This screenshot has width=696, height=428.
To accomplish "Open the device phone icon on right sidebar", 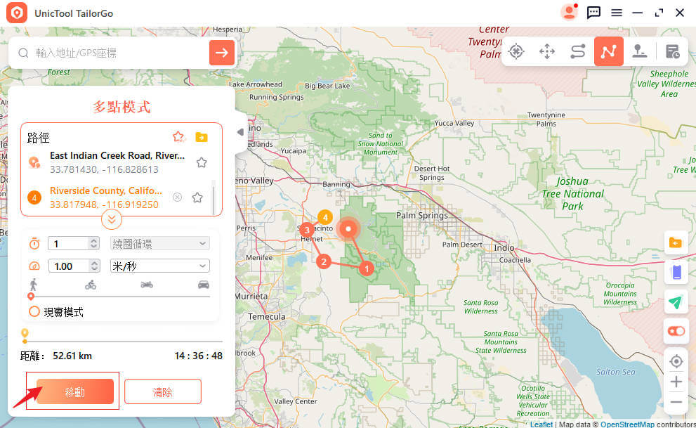I will [676, 272].
